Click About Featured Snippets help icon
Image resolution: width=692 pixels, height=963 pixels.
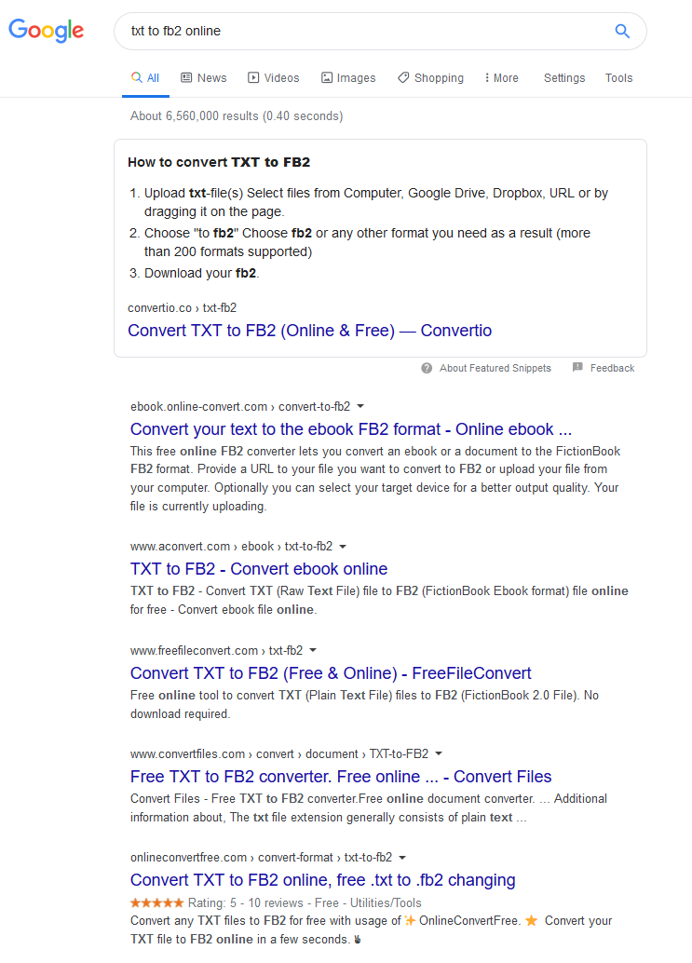click(x=427, y=368)
